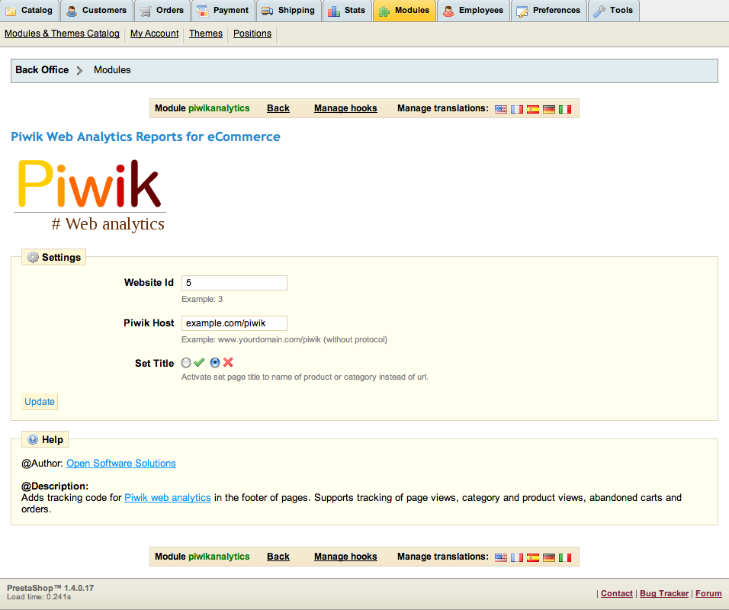Image resolution: width=729 pixels, height=610 pixels.
Task: Click the Italian flag translation icon
Action: click(565, 108)
